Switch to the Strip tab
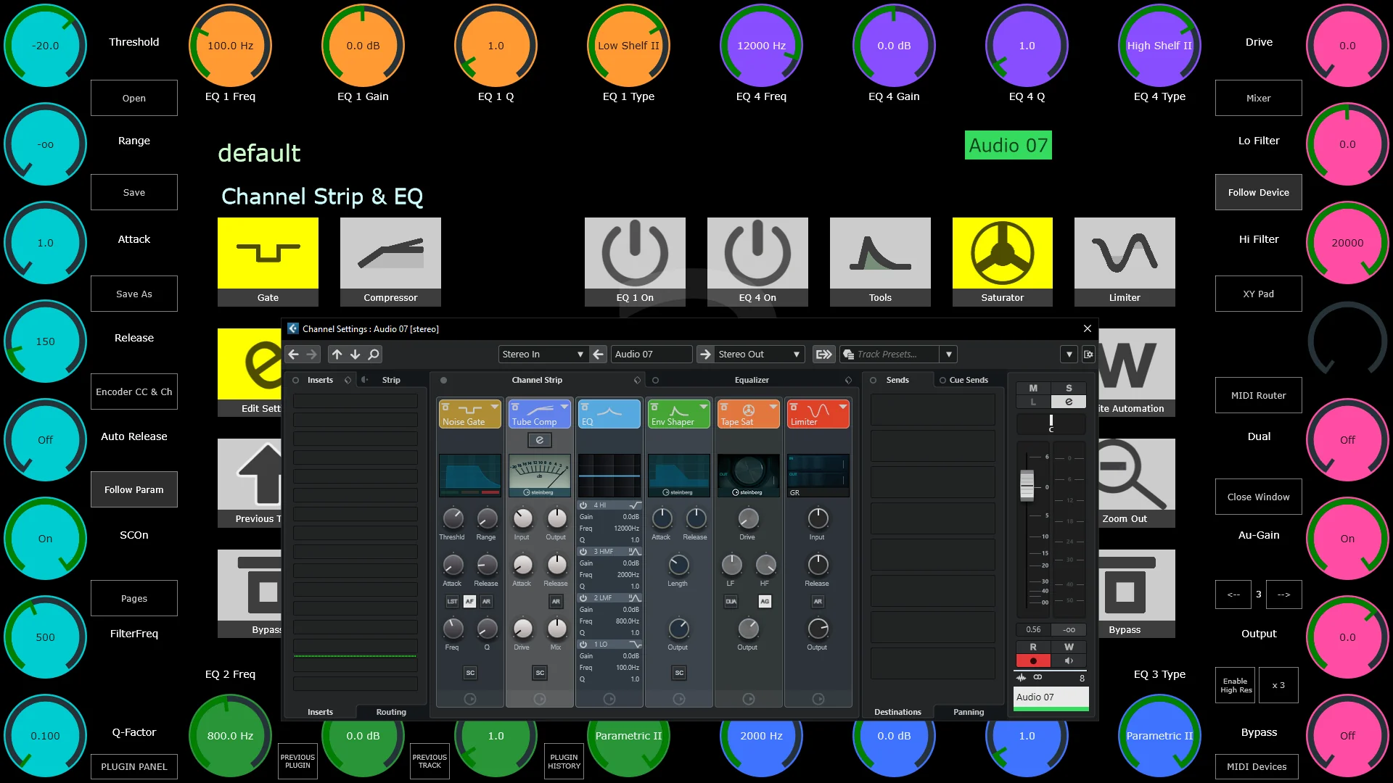The image size is (1393, 783). point(391,380)
